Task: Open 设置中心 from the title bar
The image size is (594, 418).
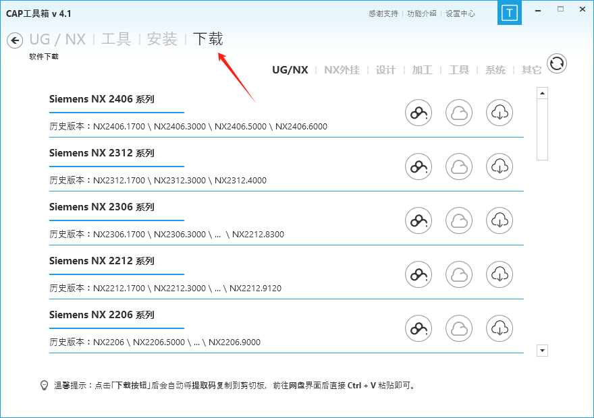Action: coord(460,13)
